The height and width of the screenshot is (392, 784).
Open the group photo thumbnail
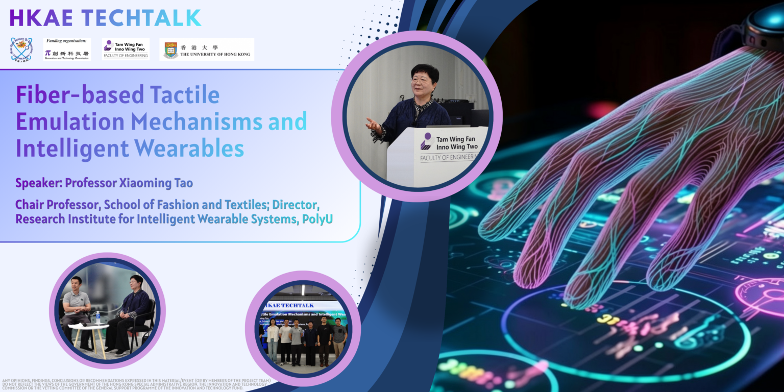pyautogui.click(x=303, y=329)
